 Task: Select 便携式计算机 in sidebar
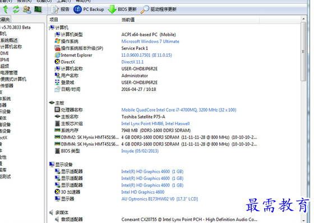click(x=13, y=79)
